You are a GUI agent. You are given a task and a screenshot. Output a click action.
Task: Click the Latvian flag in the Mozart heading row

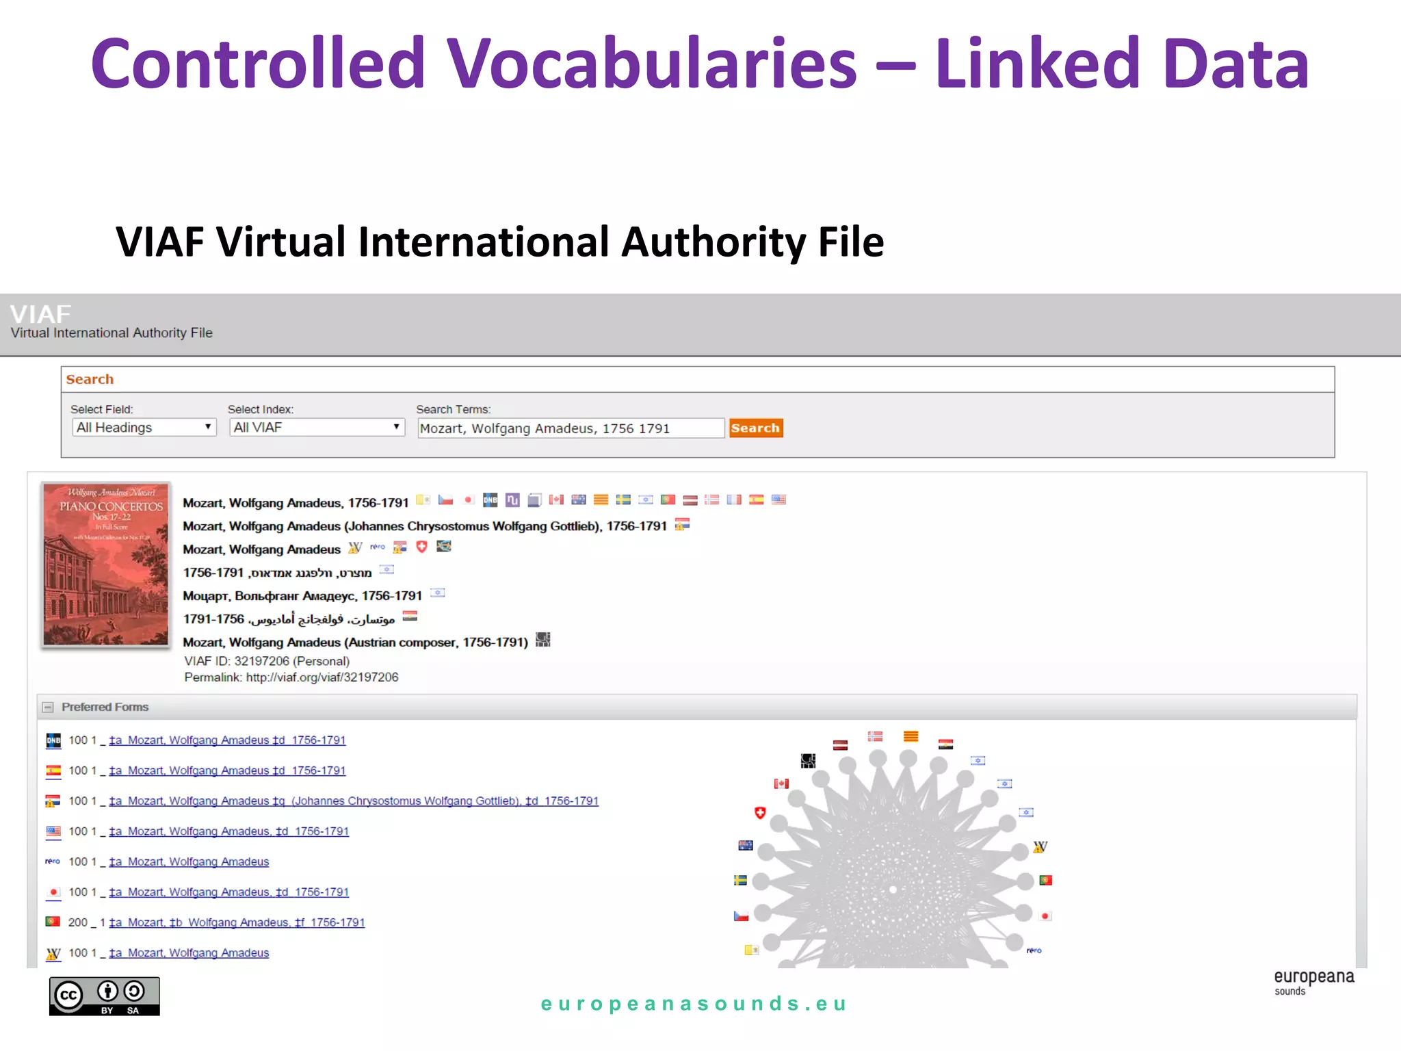pyautogui.click(x=690, y=500)
